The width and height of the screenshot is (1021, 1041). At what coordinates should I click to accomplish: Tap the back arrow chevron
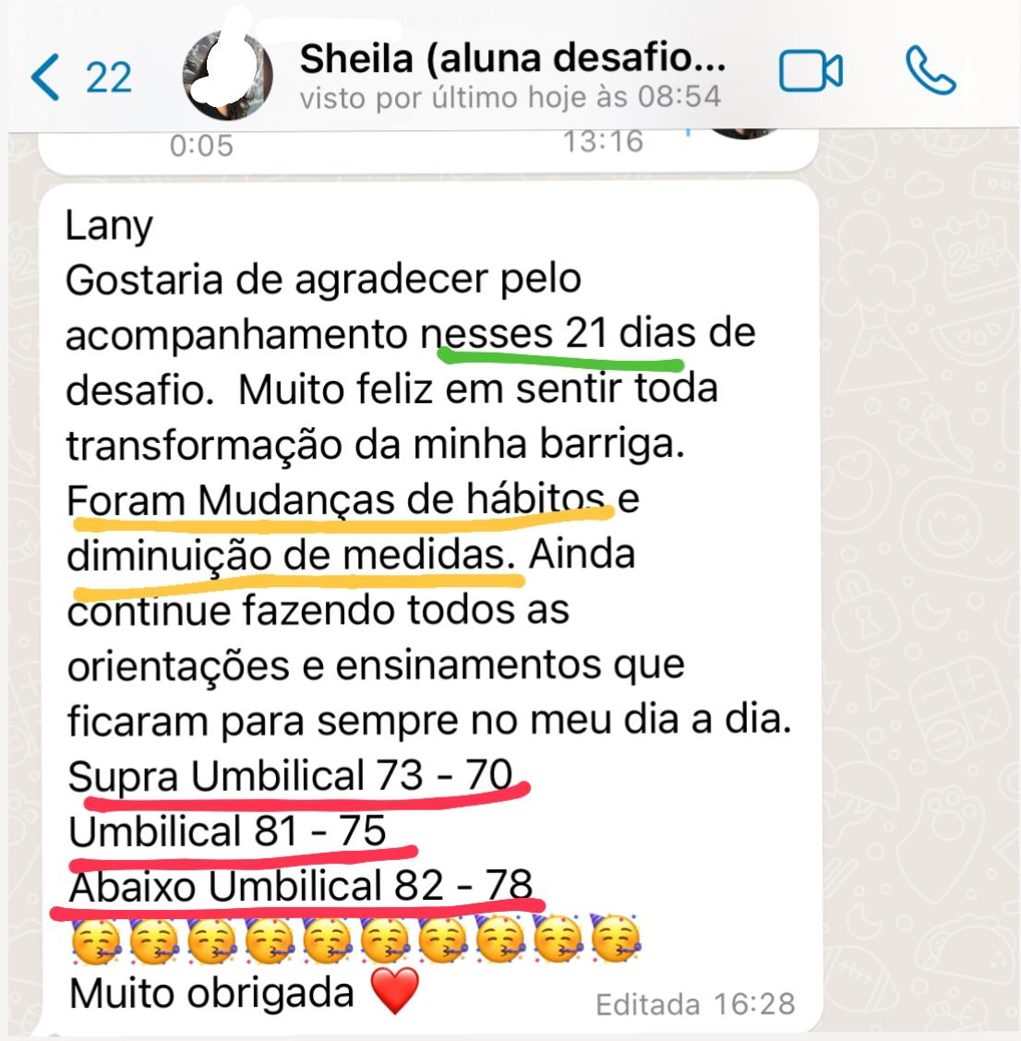click(45, 77)
